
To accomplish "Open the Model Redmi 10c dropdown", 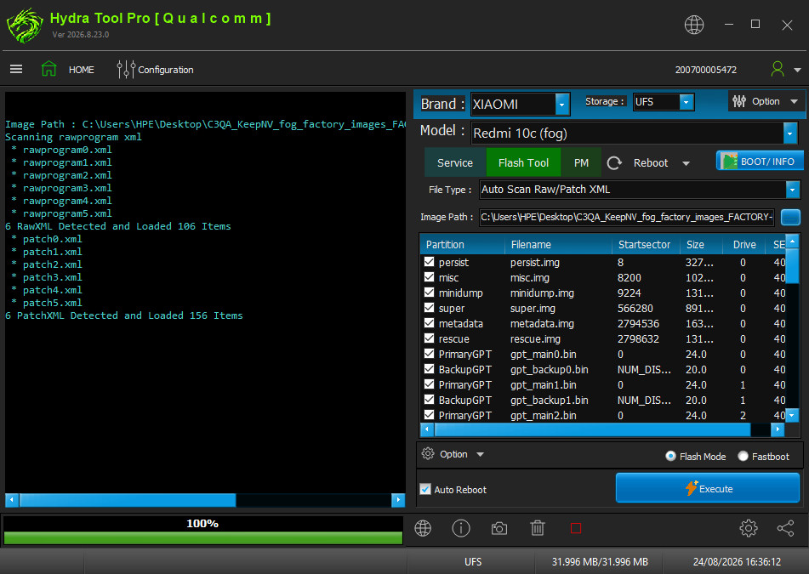I will [790, 134].
